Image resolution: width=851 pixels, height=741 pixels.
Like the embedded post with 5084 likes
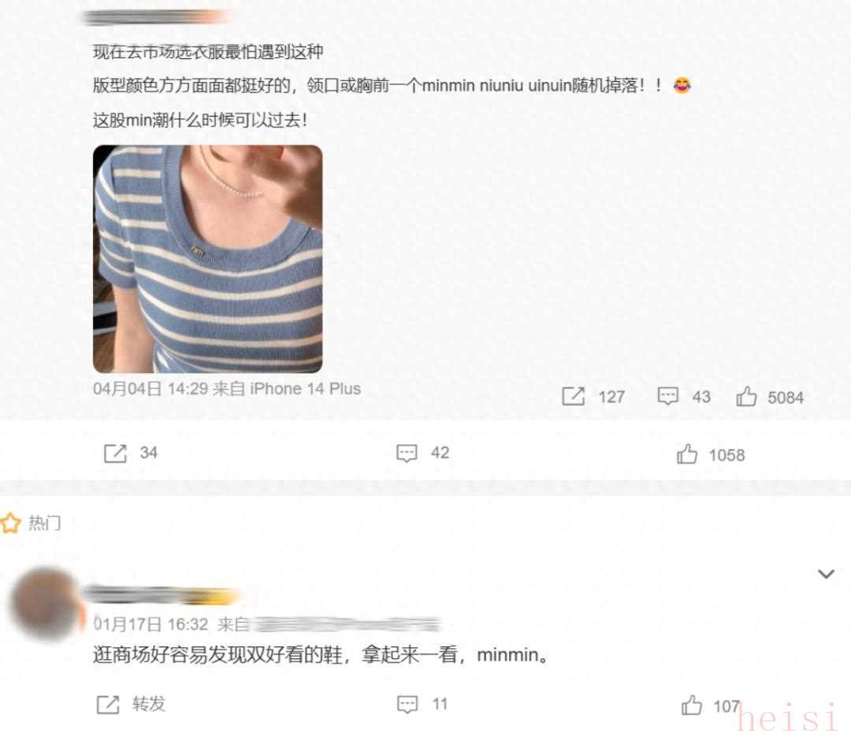(x=746, y=397)
